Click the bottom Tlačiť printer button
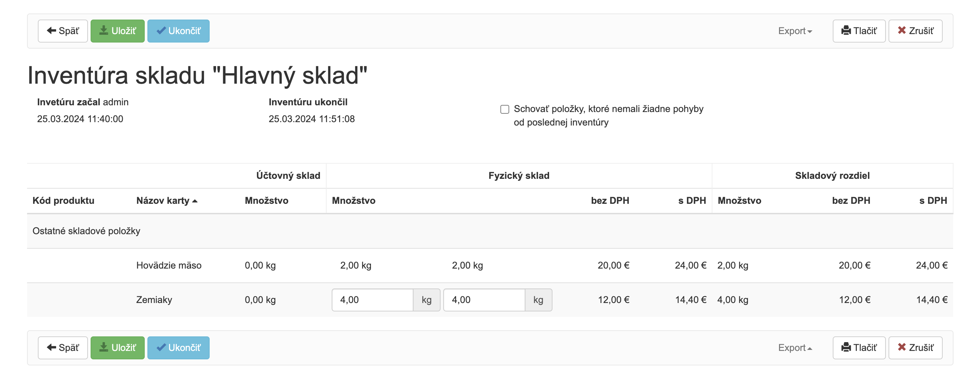967x386 pixels. point(859,348)
